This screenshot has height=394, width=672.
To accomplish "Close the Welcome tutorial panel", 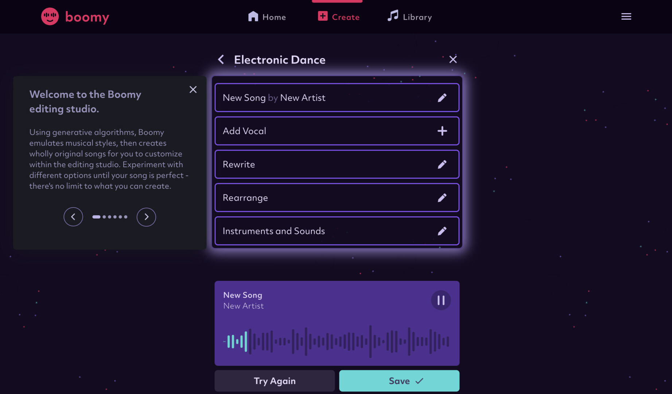I will click(x=193, y=89).
